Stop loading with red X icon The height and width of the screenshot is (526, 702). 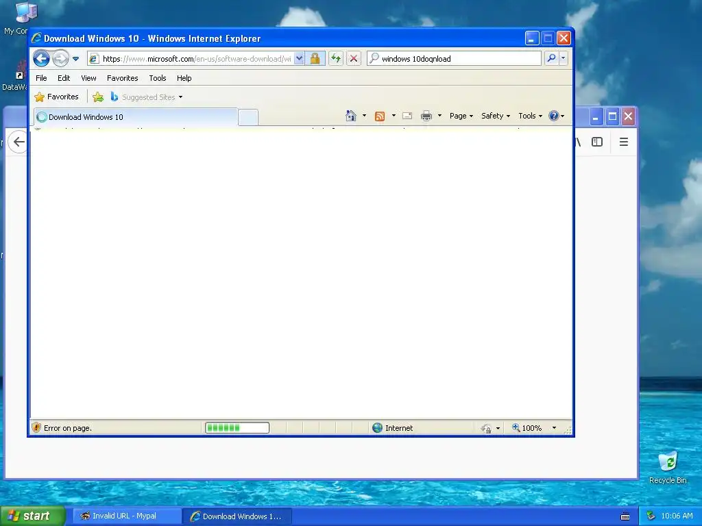click(x=354, y=59)
